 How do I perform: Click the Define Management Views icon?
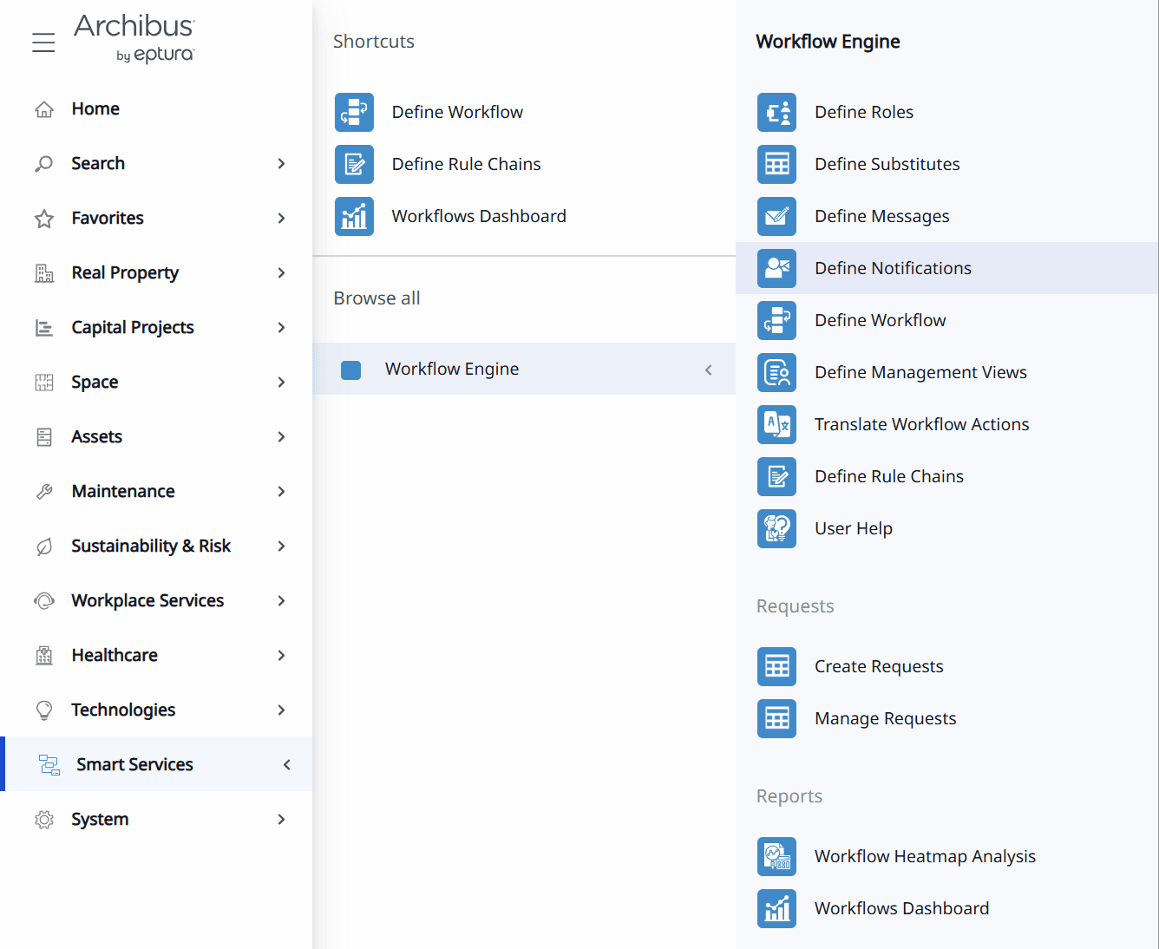coord(776,372)
